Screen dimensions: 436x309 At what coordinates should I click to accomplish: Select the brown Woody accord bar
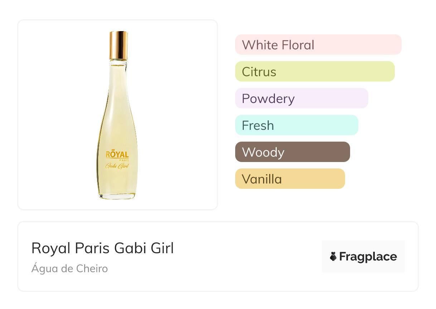[292, 152]
